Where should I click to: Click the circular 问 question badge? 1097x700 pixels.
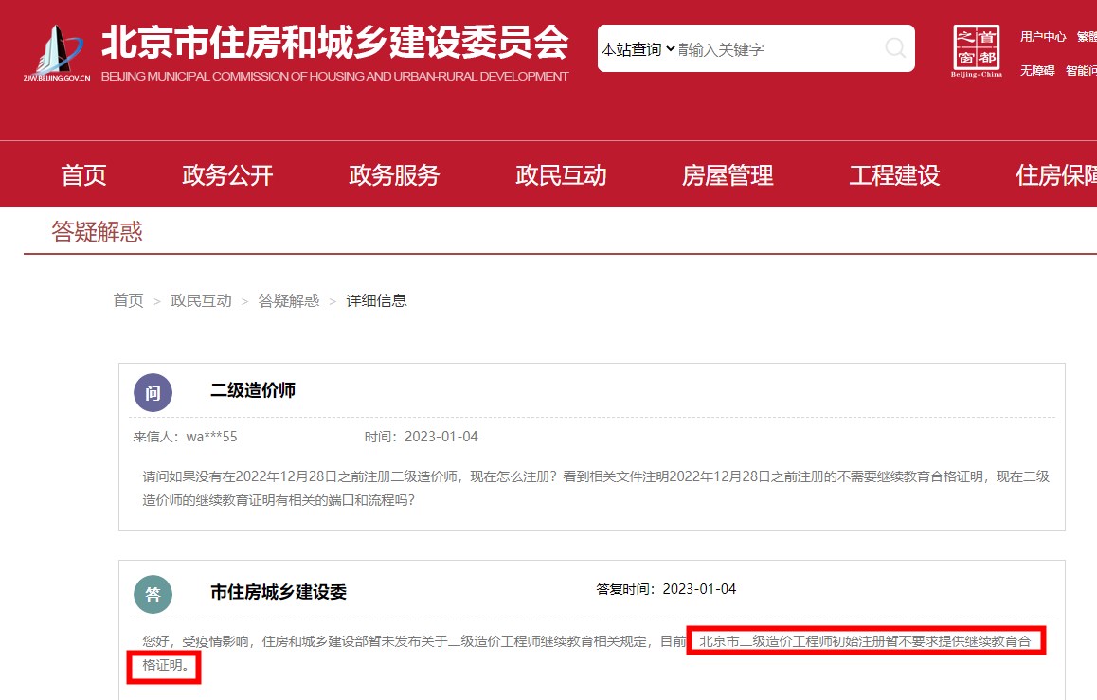tap(153, 392)
